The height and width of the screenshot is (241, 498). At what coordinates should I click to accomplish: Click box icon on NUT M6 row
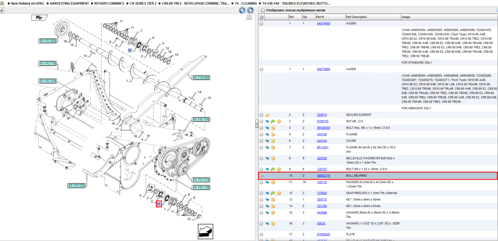click(x=278, y=121)
